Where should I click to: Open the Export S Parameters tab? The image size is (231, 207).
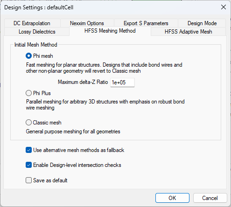(146, 23)
